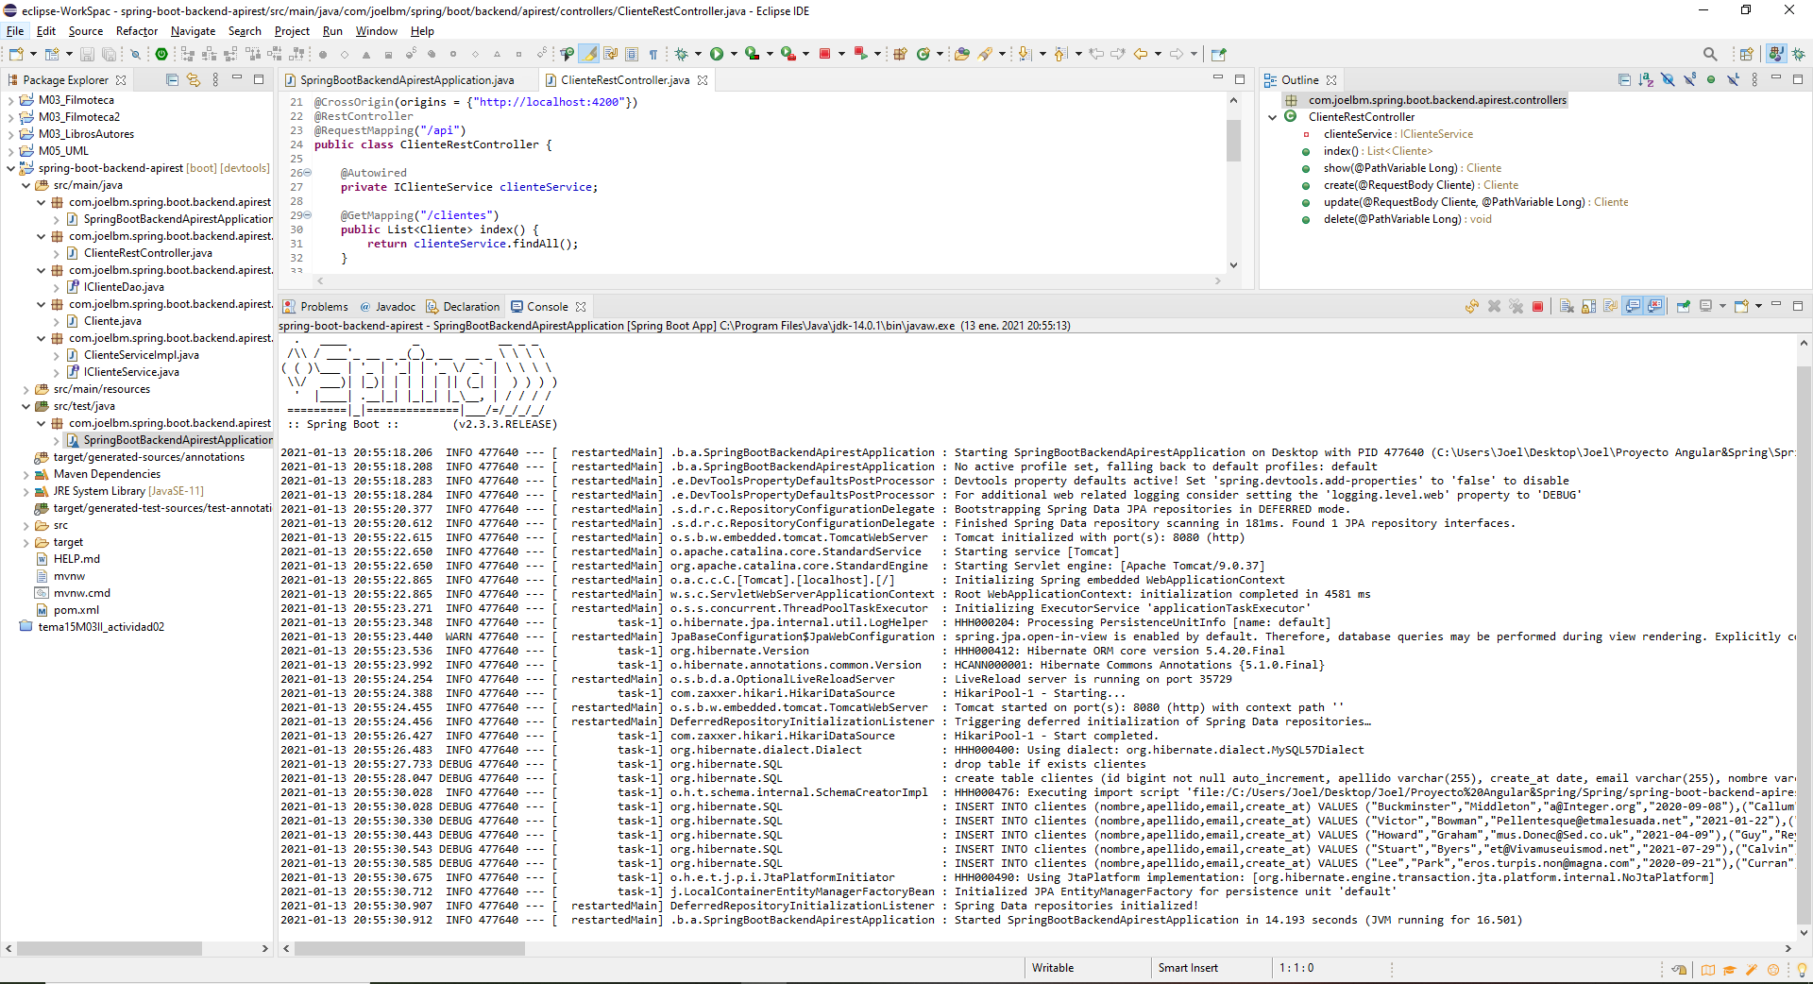Collapse the src/main/java folder
The height and width of the screenshot is (984, 1813).
[25, 185]
